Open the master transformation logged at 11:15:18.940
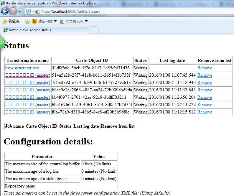 [28, 83]
